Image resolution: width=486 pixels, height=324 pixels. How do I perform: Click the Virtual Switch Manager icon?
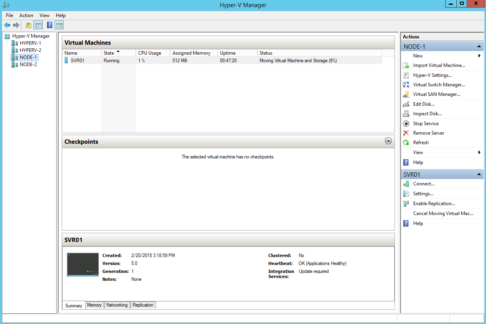click(406, 85)
